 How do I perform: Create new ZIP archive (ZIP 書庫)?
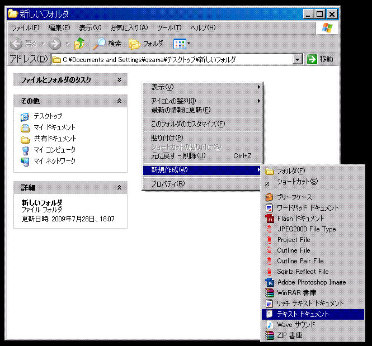pyautogui.click(x=313, y=335)
